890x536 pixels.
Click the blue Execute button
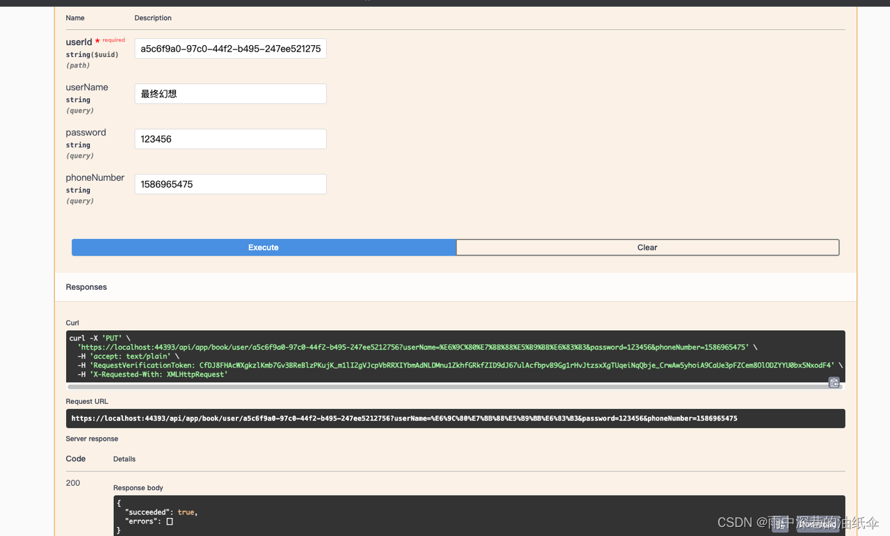(x=264, y=247)
